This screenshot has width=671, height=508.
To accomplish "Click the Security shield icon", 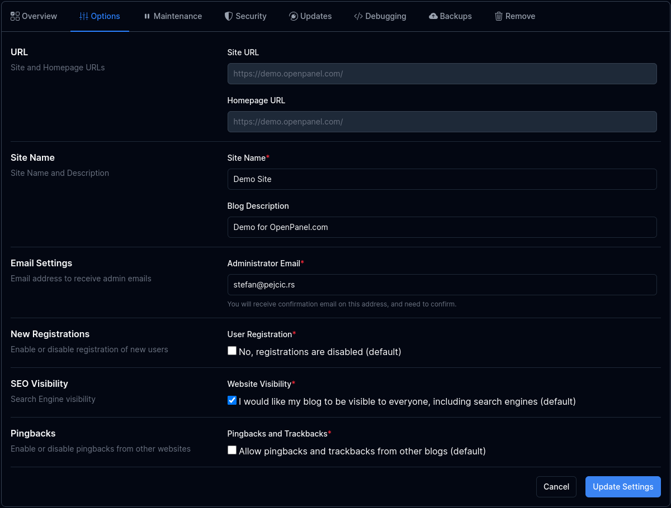I will pyautogui.click(x=229, y=16).
